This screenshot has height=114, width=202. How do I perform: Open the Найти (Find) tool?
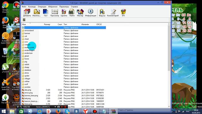pyautogui.click(x=72, y=13)
